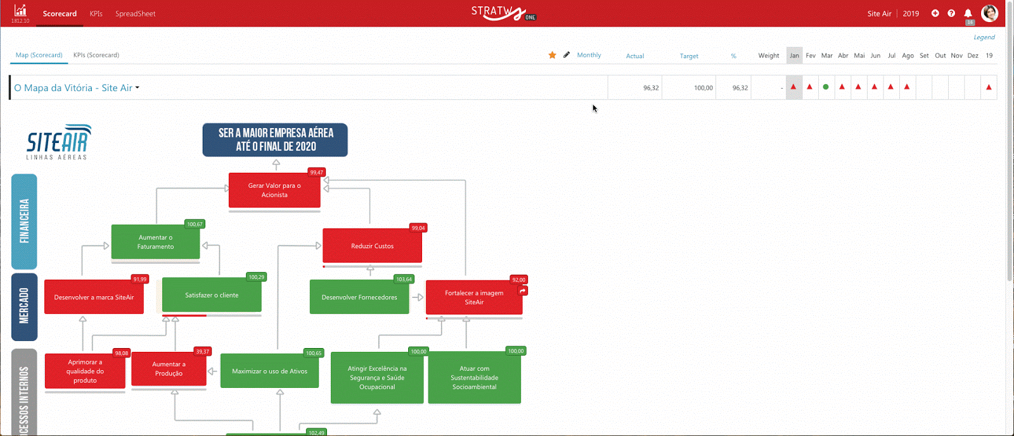
Task: Click the Mai red triangle indicator
Action: [858, 87]
